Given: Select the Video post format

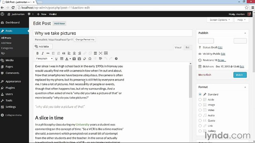Looking at the screenshot, I should coord(200,110).
